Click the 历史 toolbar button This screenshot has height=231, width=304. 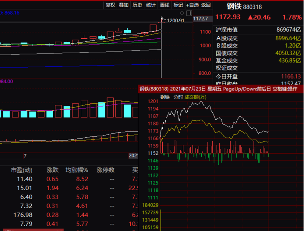click(x=137, y=5)
